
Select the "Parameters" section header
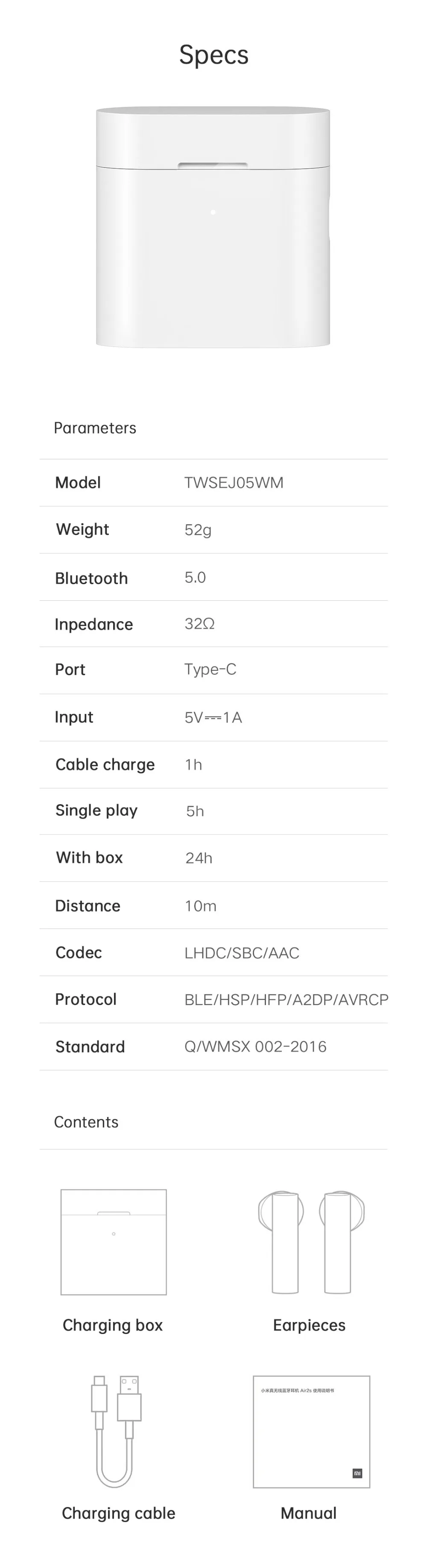(x=95, y=428)
